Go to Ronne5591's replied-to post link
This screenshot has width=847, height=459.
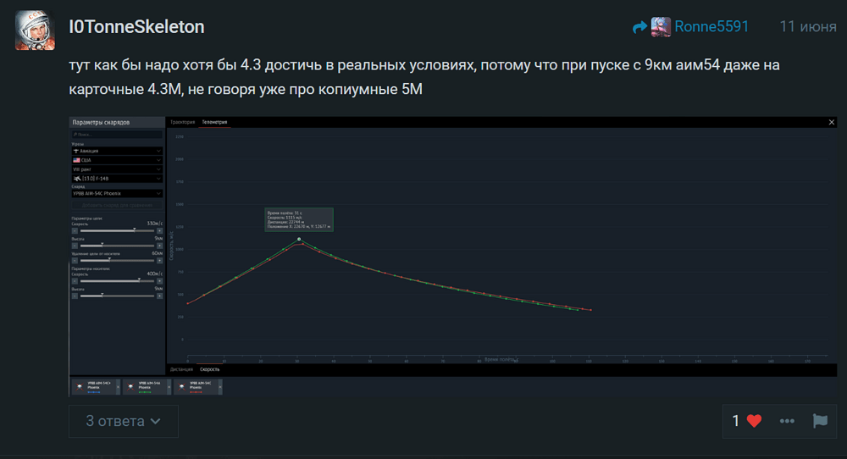point(711,26)
